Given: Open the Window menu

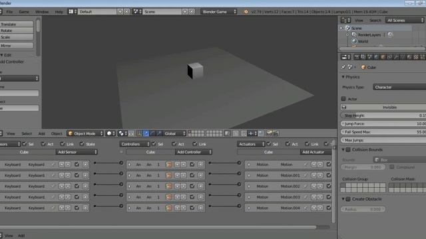Looking at the screenshot, I should coord(42,12).
